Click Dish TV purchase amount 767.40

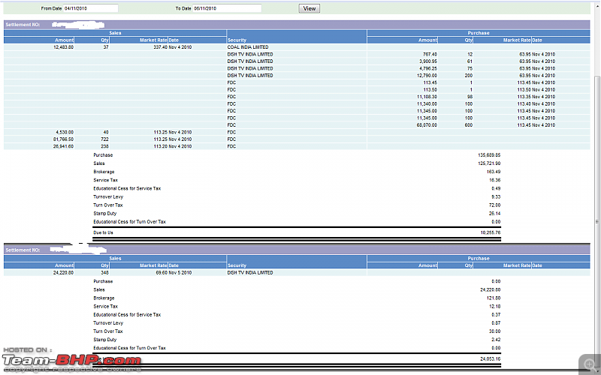tap(430, 54)
